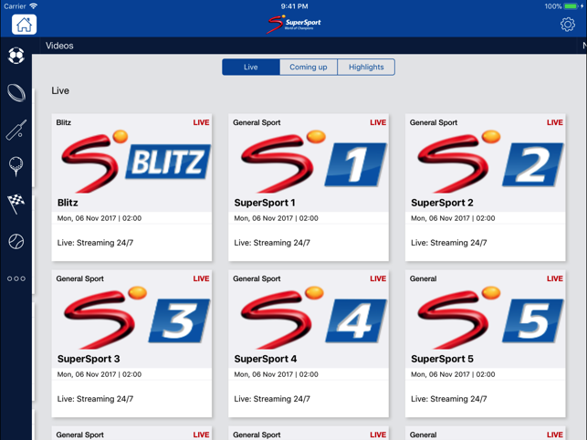Screen dimensions: 587x440
Task: Click LIVE badge on SuperSport 5 card
Action: (x=554, y=278)
